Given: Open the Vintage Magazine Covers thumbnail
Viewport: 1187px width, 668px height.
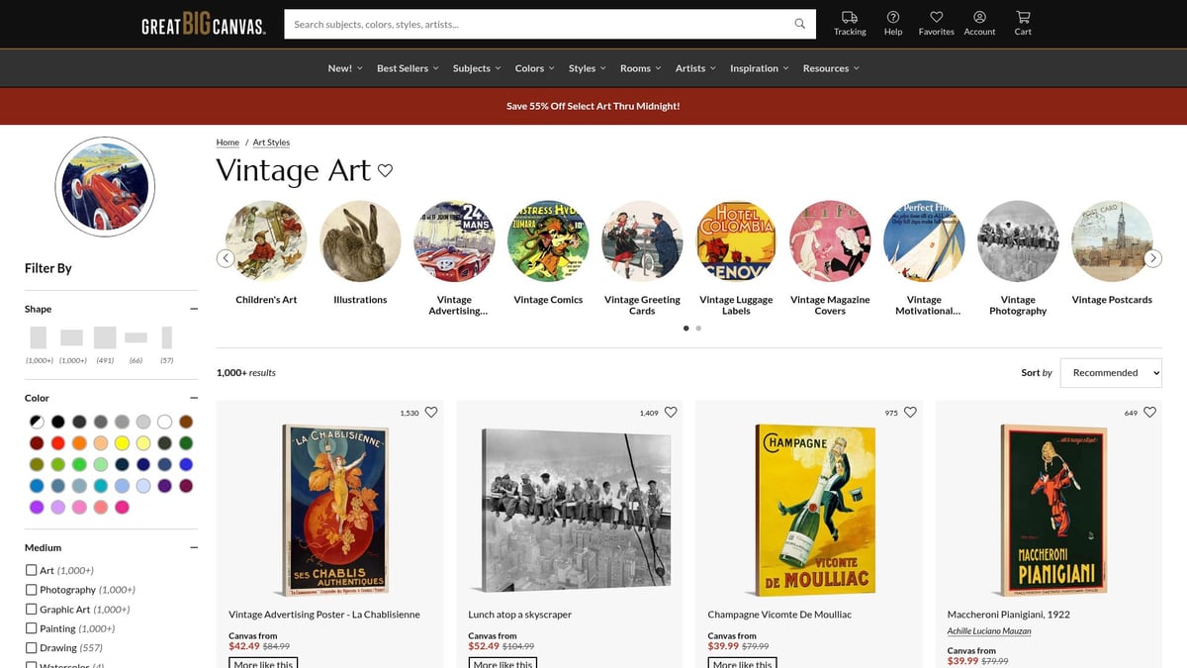Looking at the screenshot, I should click(830, 241).
